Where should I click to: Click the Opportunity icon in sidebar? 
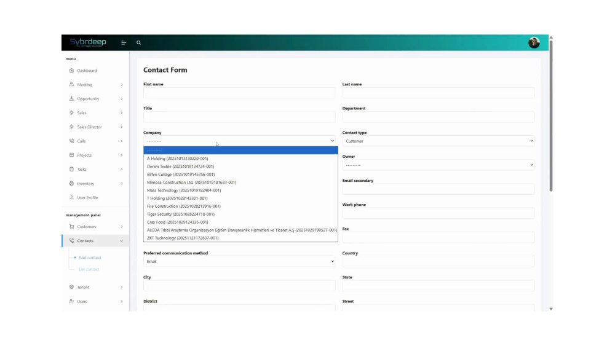(71, 99)
